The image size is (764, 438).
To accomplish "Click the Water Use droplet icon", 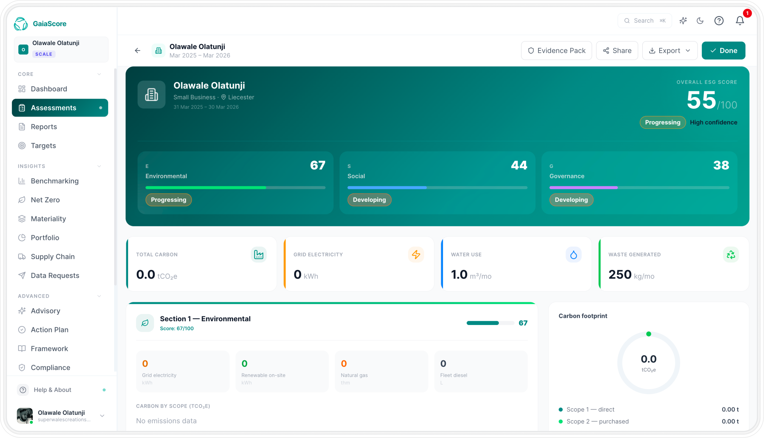I will pyautogui.click(x=574, y=254).
